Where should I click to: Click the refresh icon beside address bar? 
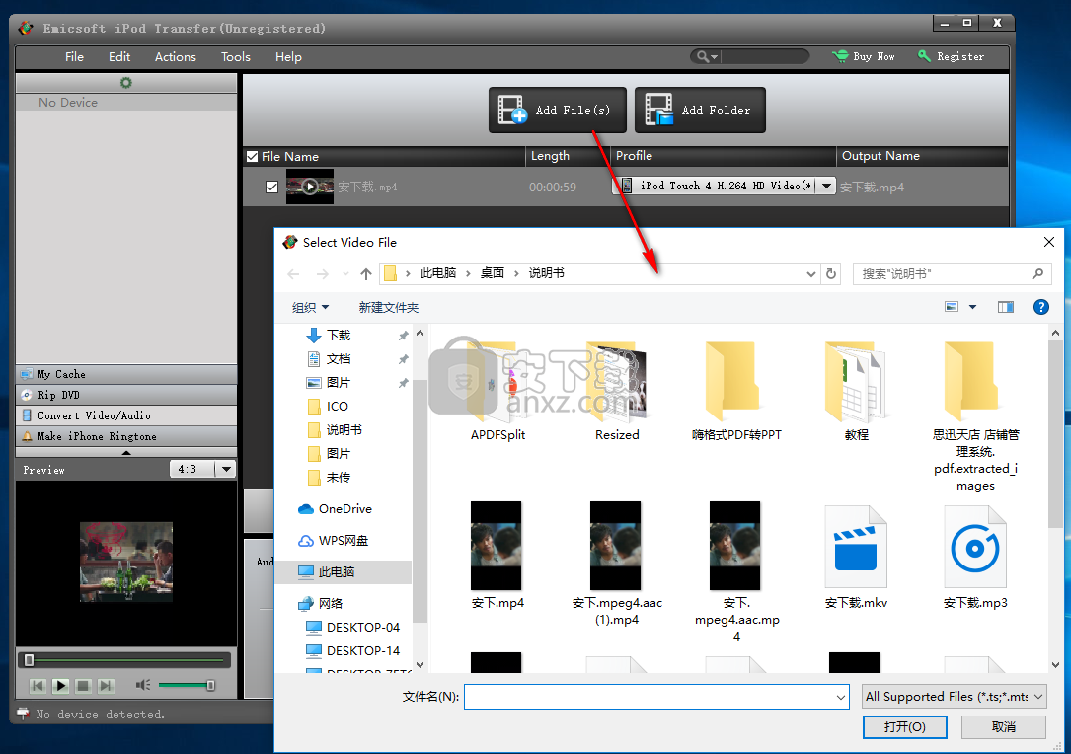(831, 274)
